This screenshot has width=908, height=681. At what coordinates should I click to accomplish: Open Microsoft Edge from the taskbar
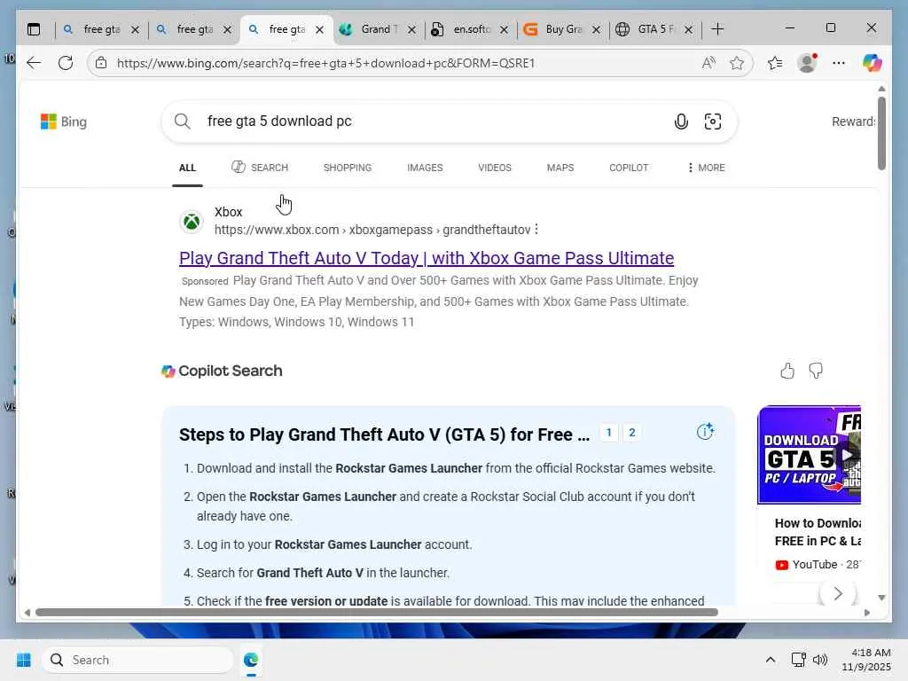pos(251,660)
